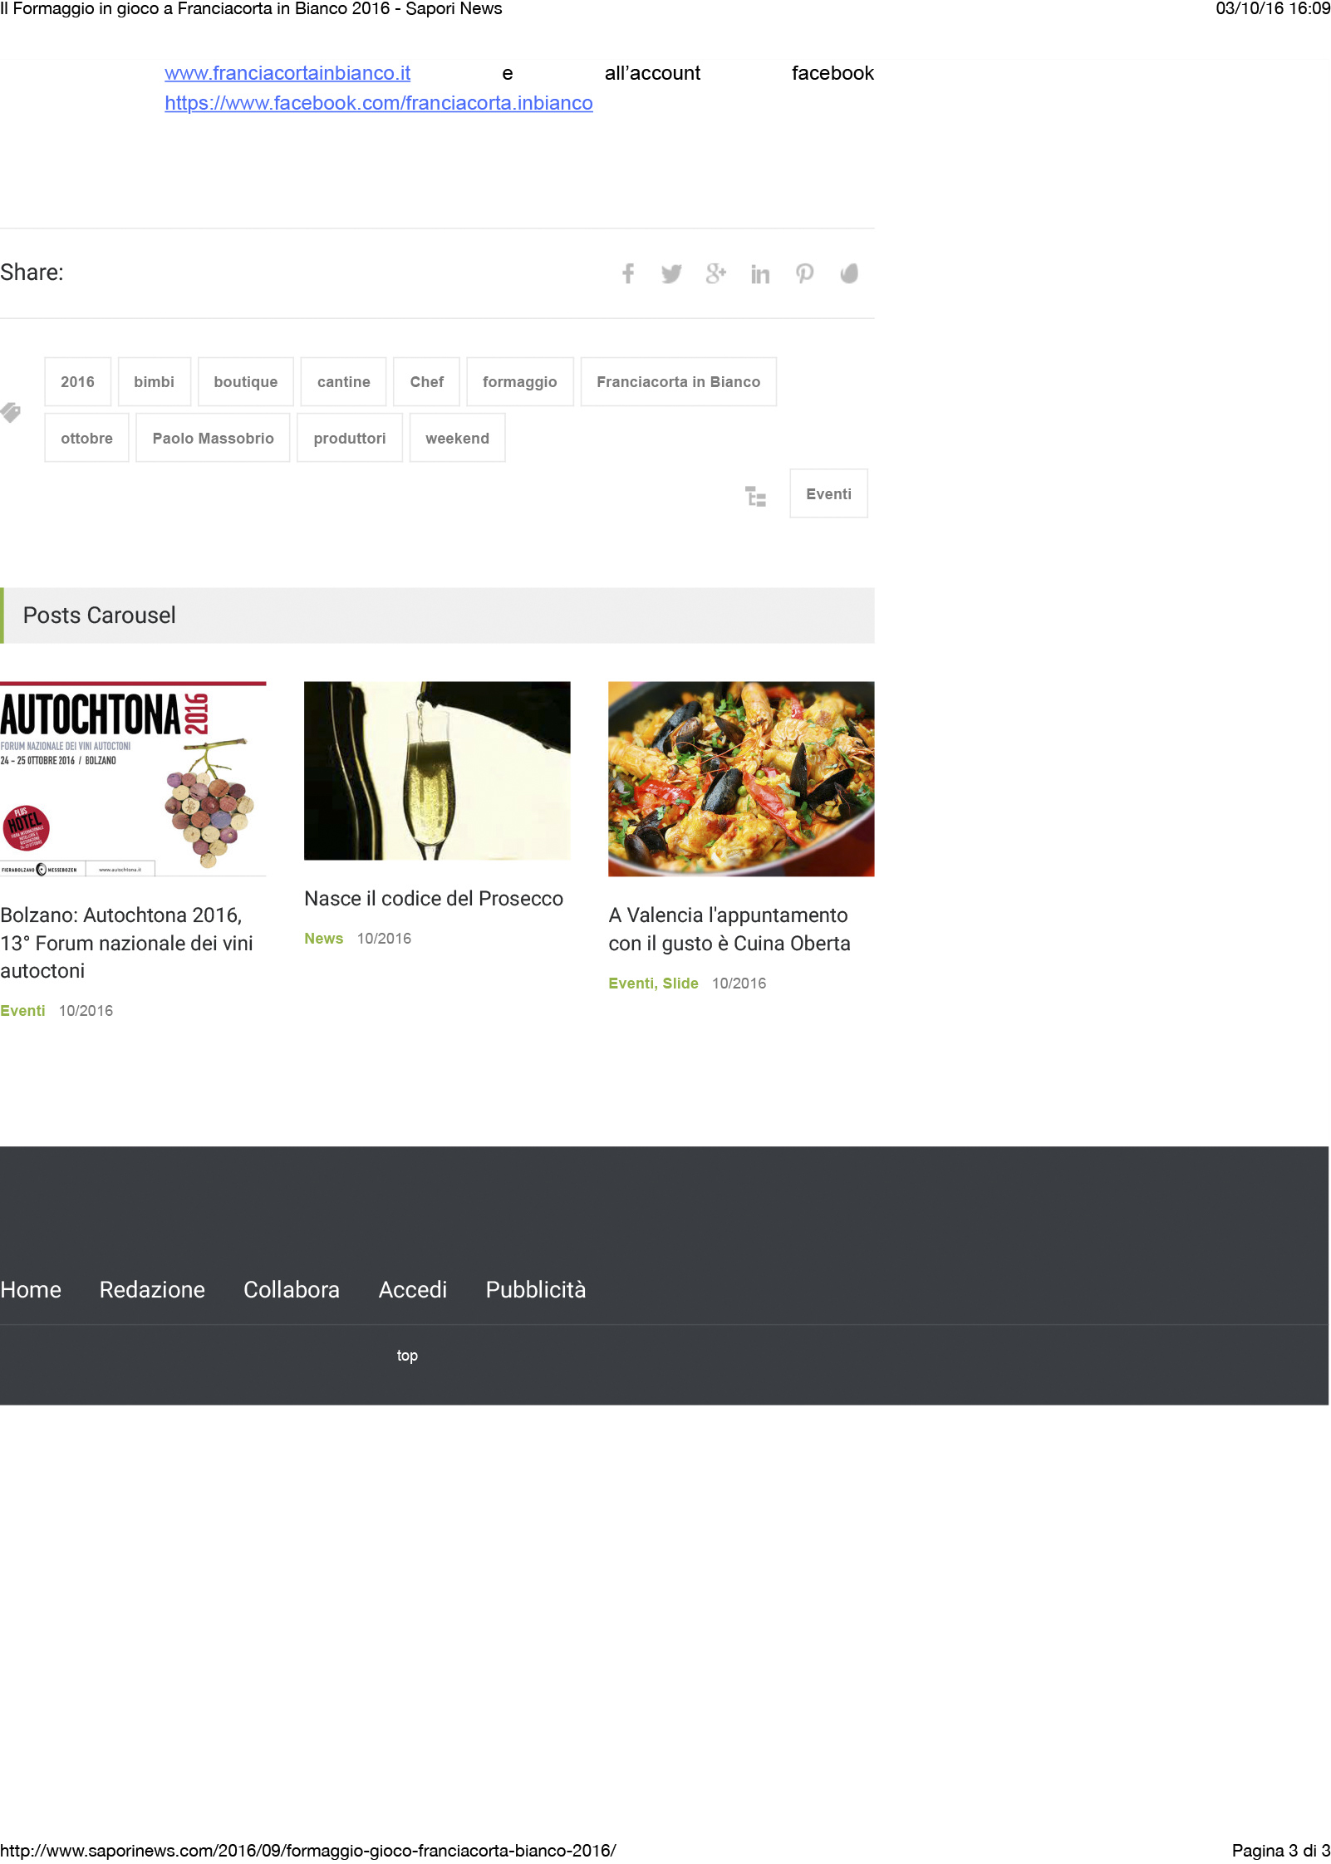The image size is (1331, 1864).
Task: Open Pubblicità in footer menu
Action: tap(536, 1290)
